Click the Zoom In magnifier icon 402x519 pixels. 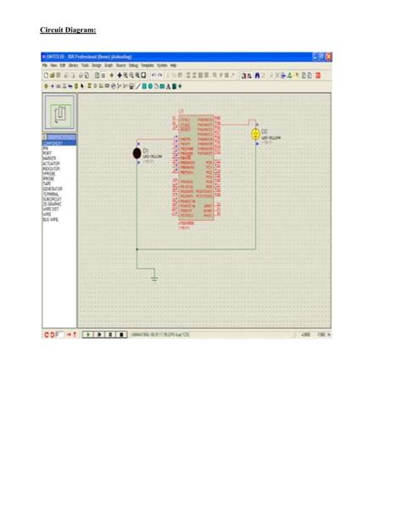click(x=126, y=75)
